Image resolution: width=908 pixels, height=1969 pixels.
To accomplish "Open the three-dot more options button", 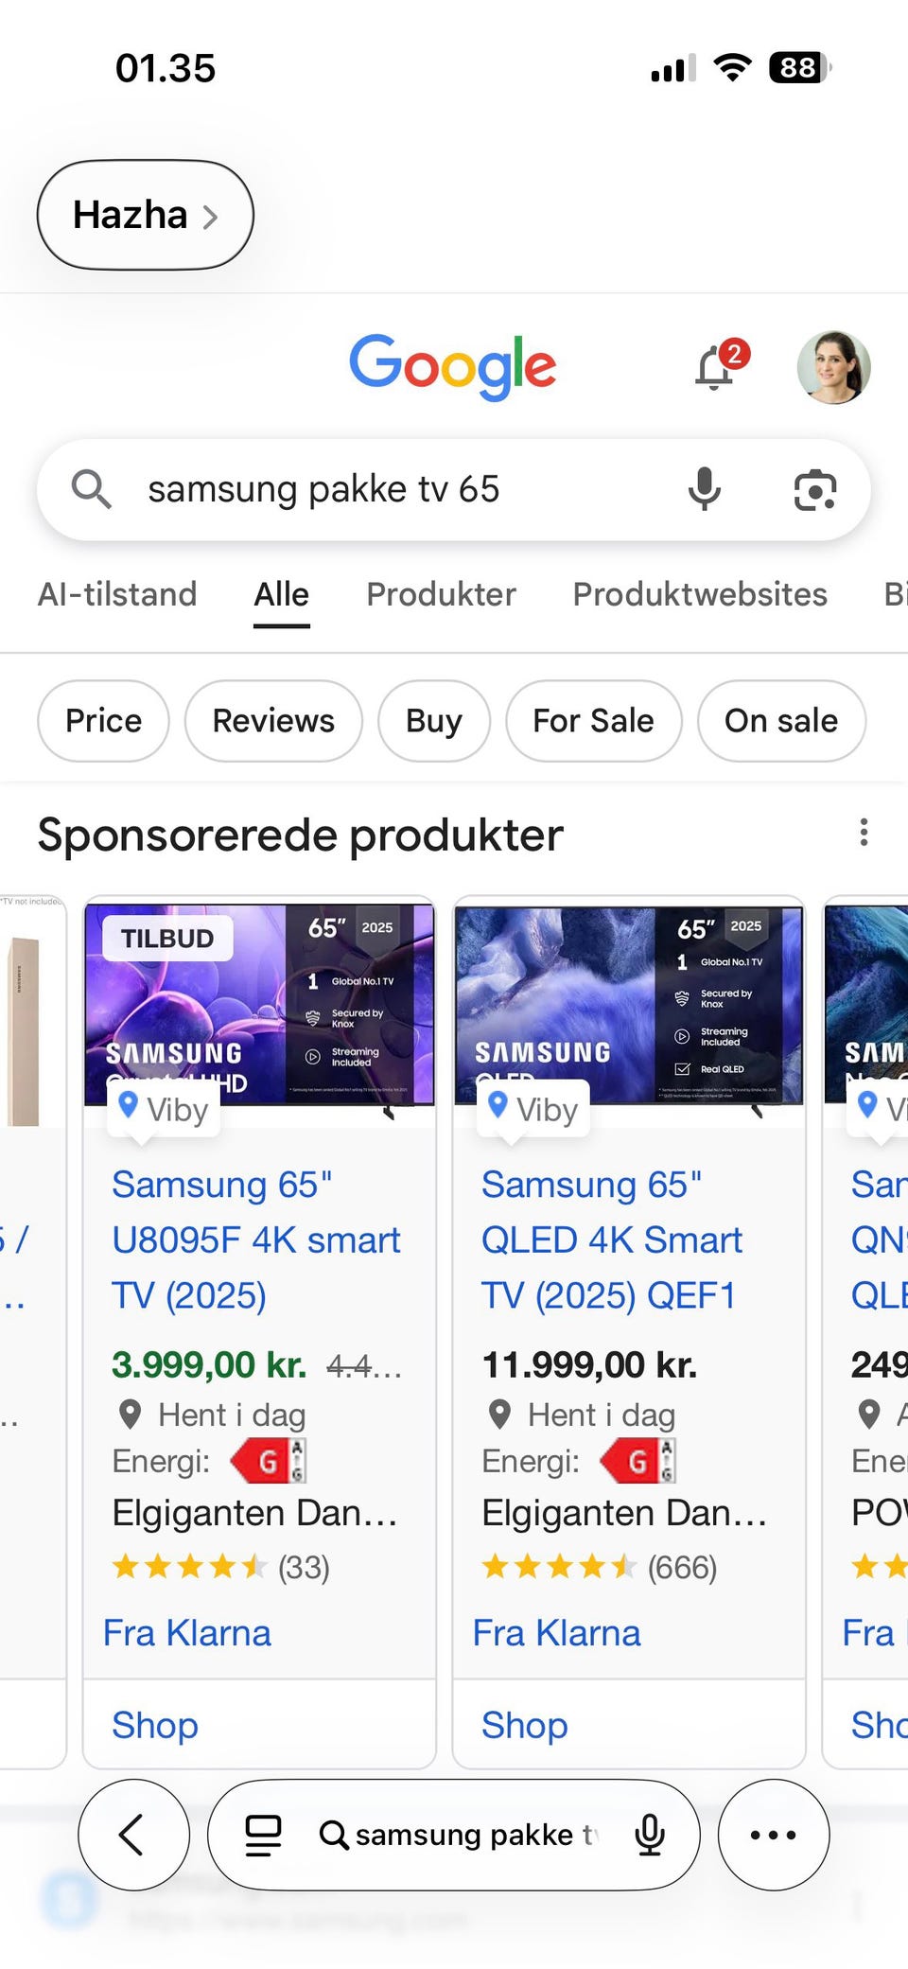I will [x=773, y=1835].
